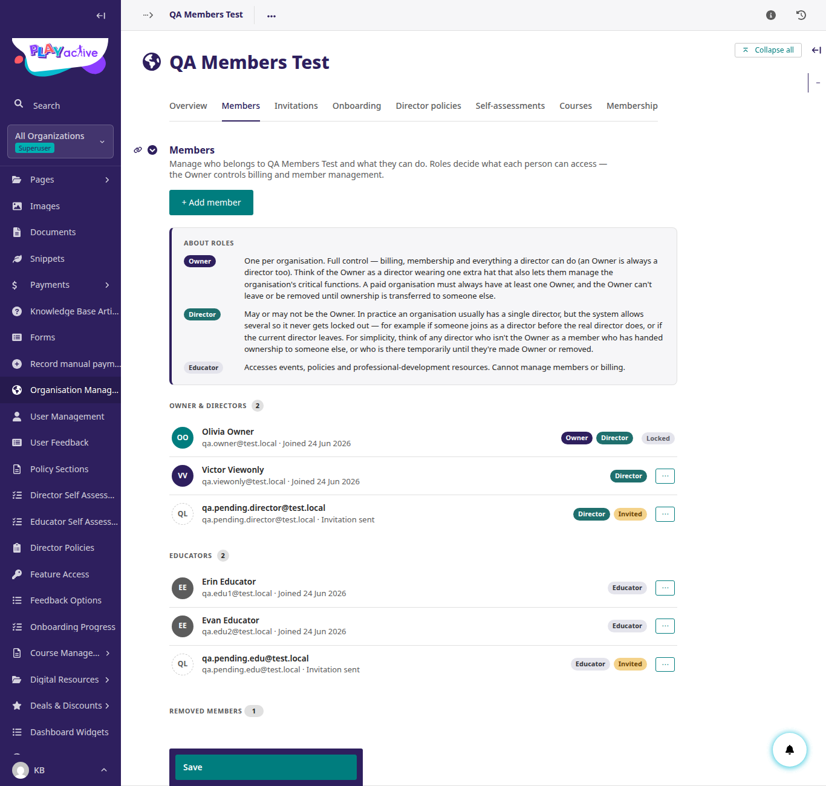Collapse the Members section chevron toggle
826x786 pixels.
[152, 150]
